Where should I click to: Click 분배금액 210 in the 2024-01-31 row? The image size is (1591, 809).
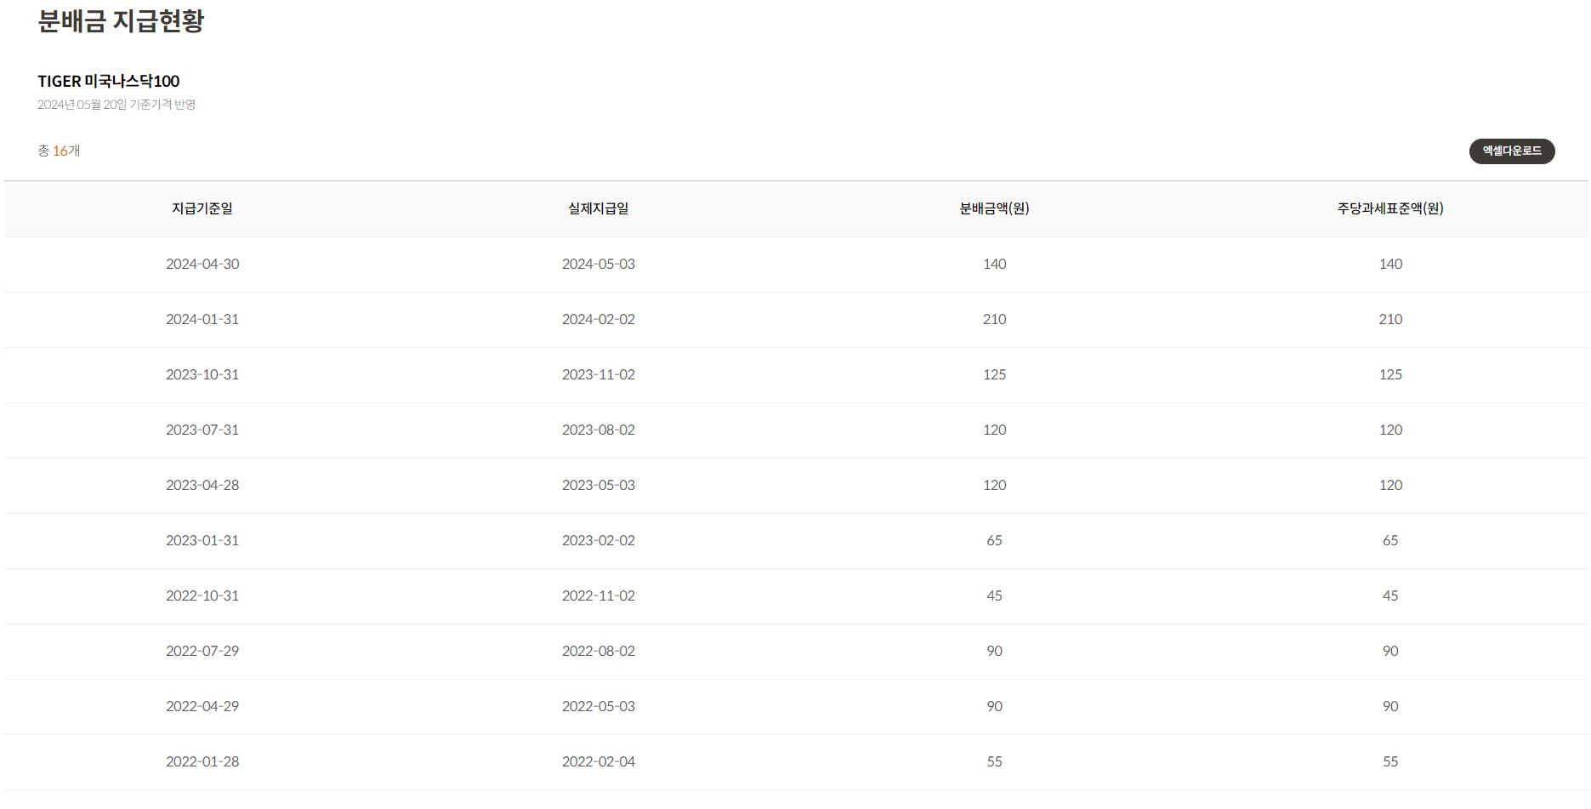[994, 319]
